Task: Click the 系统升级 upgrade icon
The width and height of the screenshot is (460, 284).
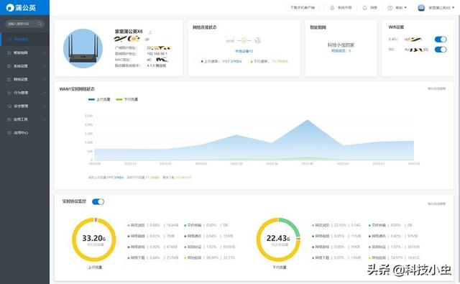Action: click(x=332, y=8)
